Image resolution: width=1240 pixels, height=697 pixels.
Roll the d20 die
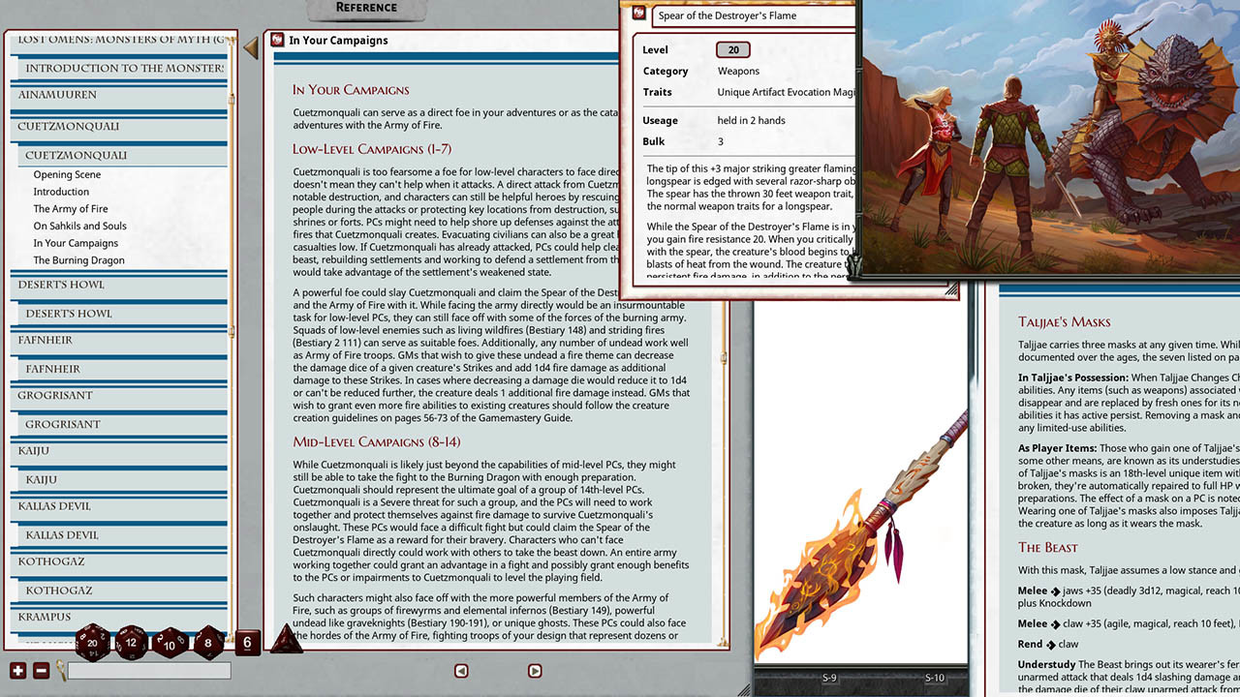pos(94,641)
